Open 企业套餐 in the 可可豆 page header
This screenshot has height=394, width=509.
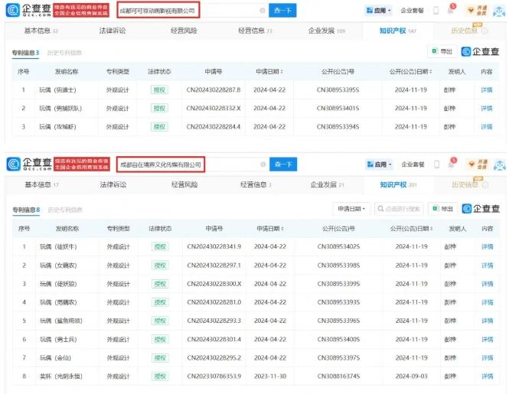tap(412, 11)
